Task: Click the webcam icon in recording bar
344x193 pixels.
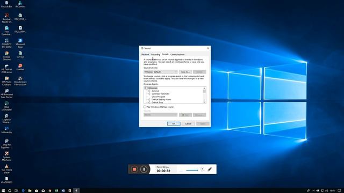Action: pyautogui.click(x=202, y=169)
